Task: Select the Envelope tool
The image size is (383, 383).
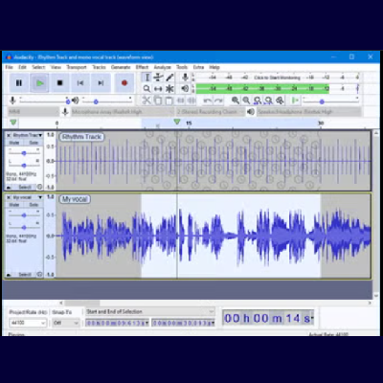Action: [x=158, y=78]
